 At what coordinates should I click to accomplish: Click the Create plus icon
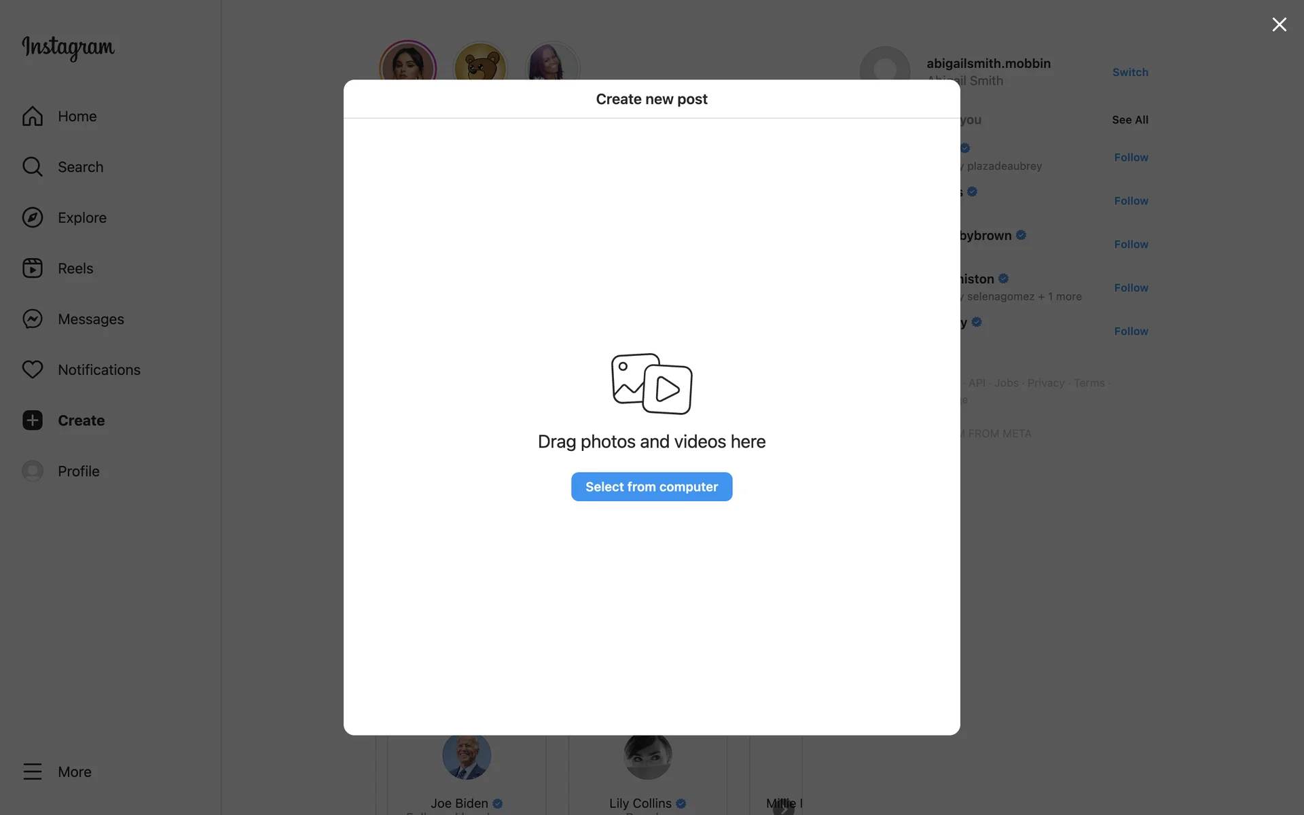point(32,420)
